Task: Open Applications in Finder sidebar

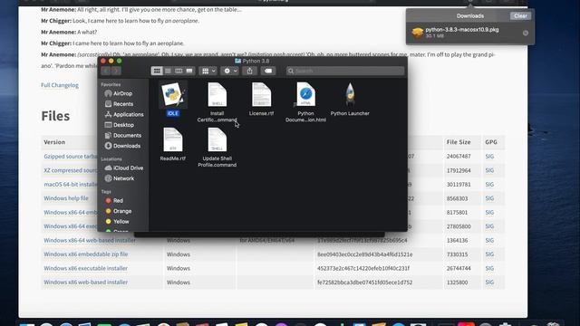Action: point(128,114)
